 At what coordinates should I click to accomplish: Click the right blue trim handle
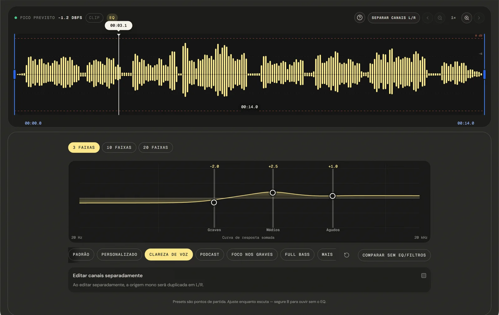484,75
